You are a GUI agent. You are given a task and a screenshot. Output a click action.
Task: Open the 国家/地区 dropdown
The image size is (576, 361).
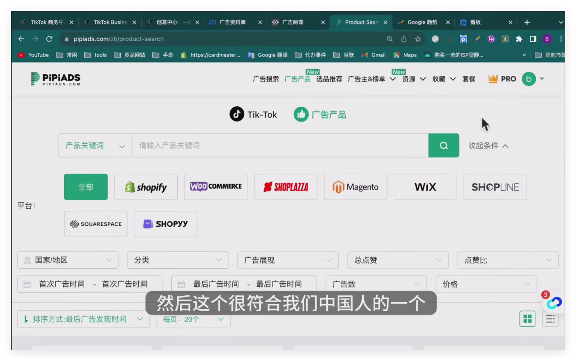tap(68, 260)
